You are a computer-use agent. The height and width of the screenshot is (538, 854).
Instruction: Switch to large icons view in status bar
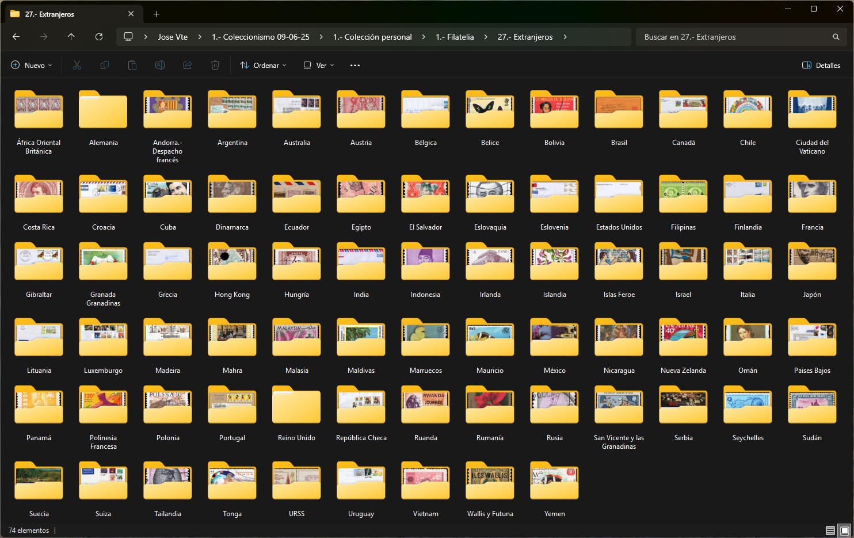coord(844,530)
